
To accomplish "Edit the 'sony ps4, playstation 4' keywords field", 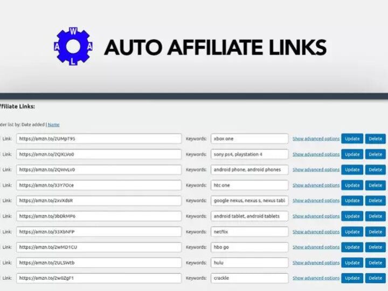I will pos(250,154).
